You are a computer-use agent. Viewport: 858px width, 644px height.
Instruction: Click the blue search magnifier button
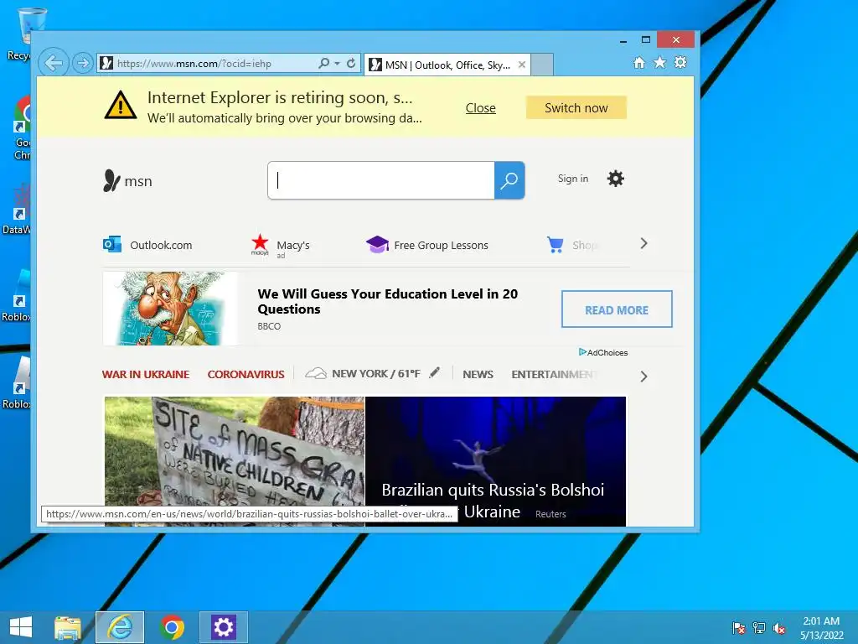(x=509, y=180)
